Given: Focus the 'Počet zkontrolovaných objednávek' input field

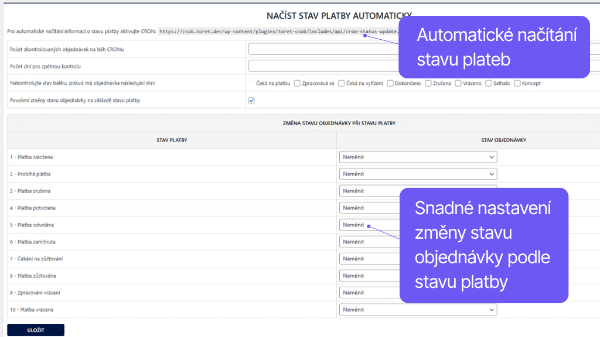Looking at the screenshot, I should point(323,49).
